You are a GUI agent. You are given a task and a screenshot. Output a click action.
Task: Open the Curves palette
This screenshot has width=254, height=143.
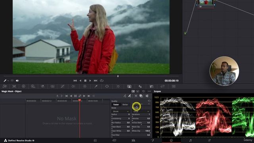pyautogui.click(x=63, y=87)
